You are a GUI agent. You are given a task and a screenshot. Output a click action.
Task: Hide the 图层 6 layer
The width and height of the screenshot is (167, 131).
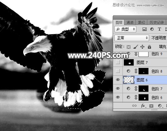tap(118, 80)
